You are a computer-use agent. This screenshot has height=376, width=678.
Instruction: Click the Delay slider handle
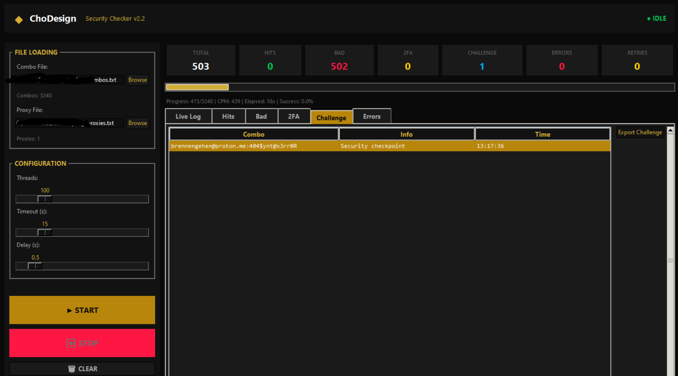(35, 266)
